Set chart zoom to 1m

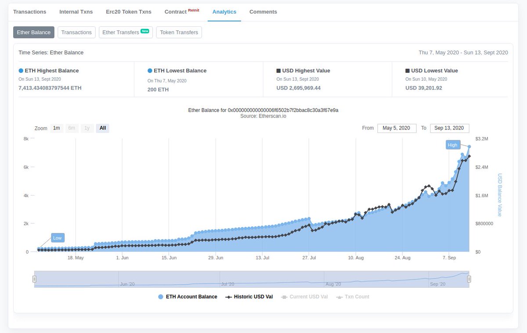point(57,128)
